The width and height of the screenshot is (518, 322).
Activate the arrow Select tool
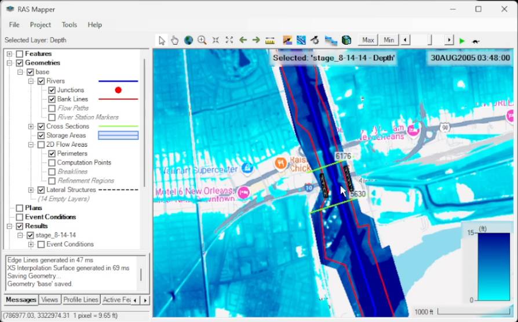[x=162, y=40]
